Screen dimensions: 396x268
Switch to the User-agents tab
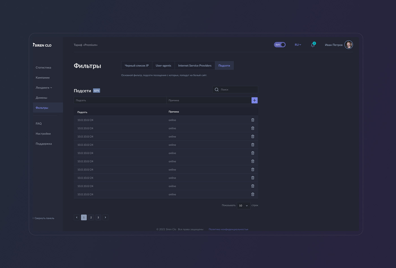163,66
